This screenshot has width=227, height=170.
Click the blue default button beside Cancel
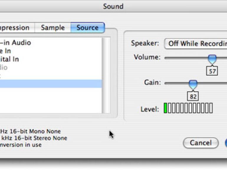(x=226, y=143)
